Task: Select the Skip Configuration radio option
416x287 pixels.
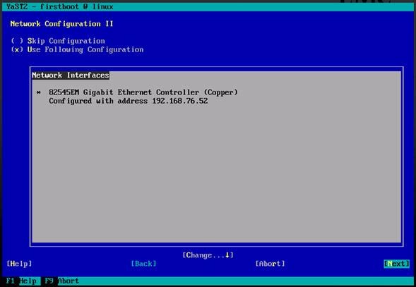Action: [58, 41]
